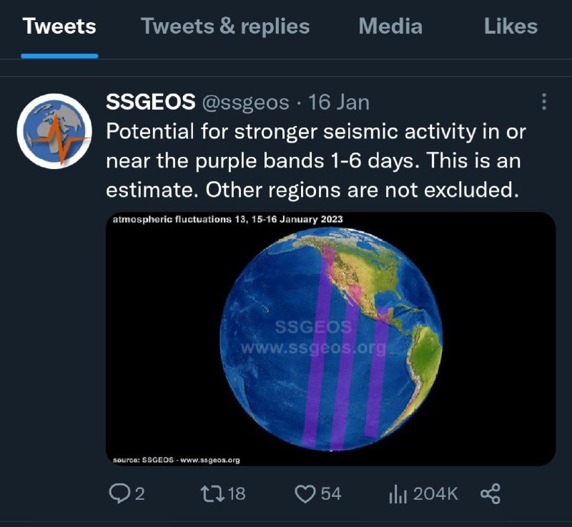View tweet analytics via bar chart icon
This screenshot has height=527, width=572.
point(398,494)
